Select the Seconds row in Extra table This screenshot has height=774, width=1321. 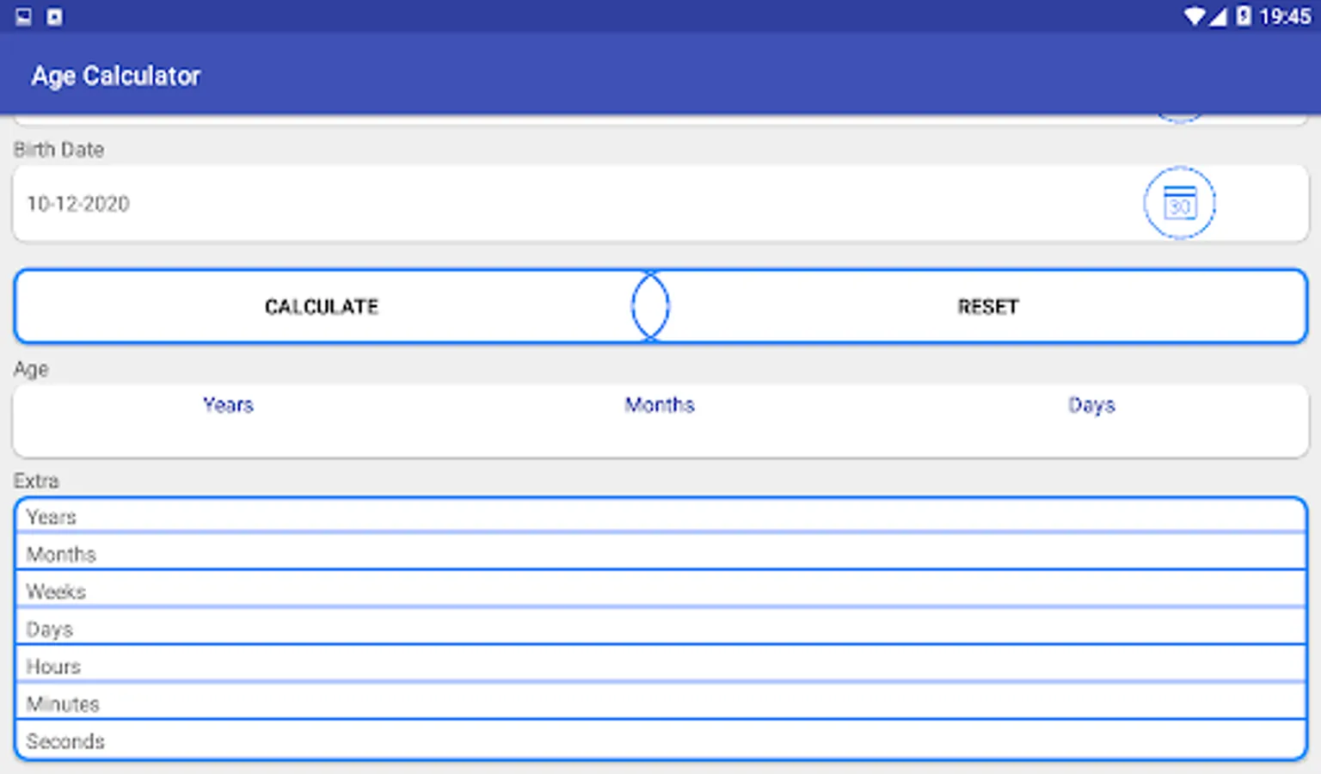tap(660, 740)
